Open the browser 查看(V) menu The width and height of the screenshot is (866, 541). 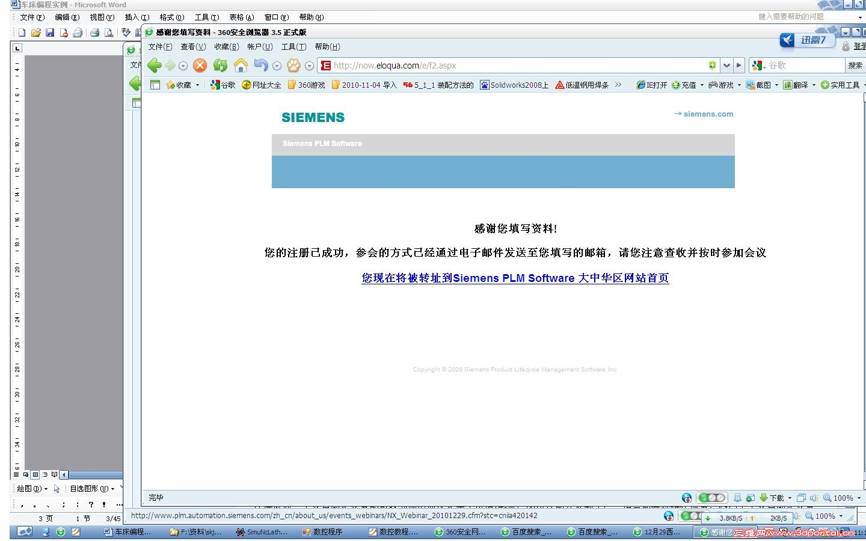coord(193,47)
